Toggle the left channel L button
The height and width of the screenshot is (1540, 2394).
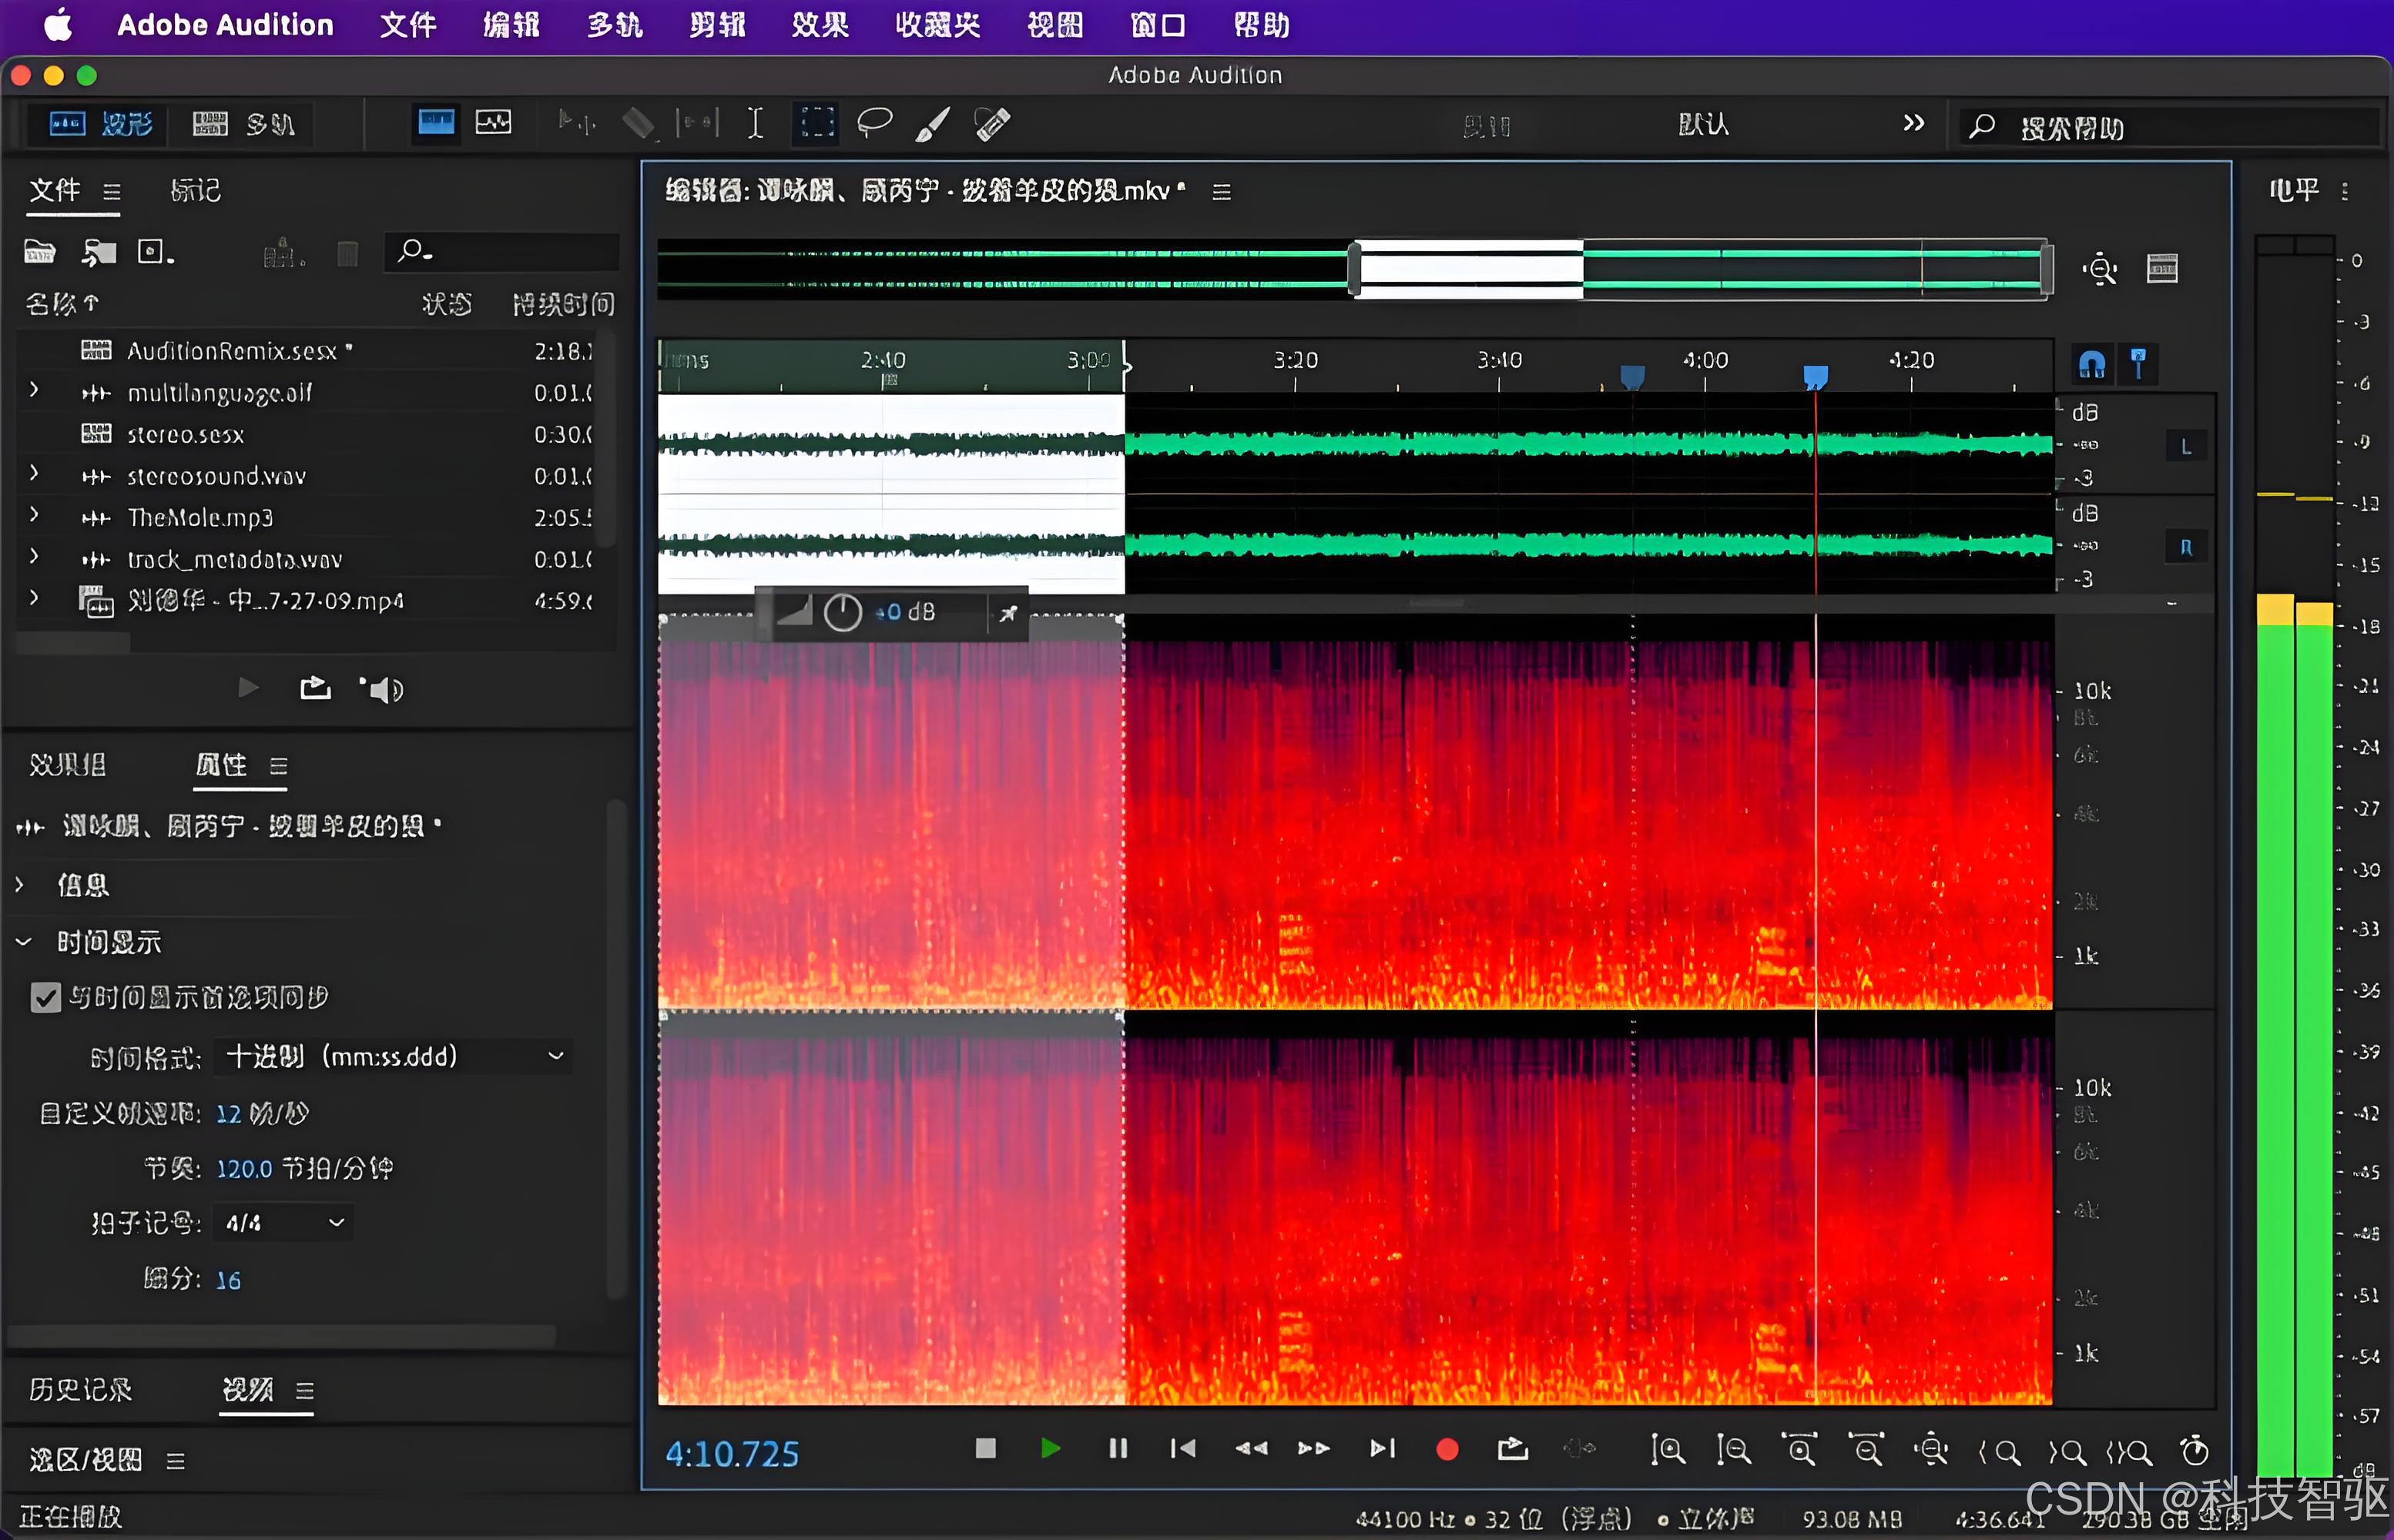point(2185,446)
